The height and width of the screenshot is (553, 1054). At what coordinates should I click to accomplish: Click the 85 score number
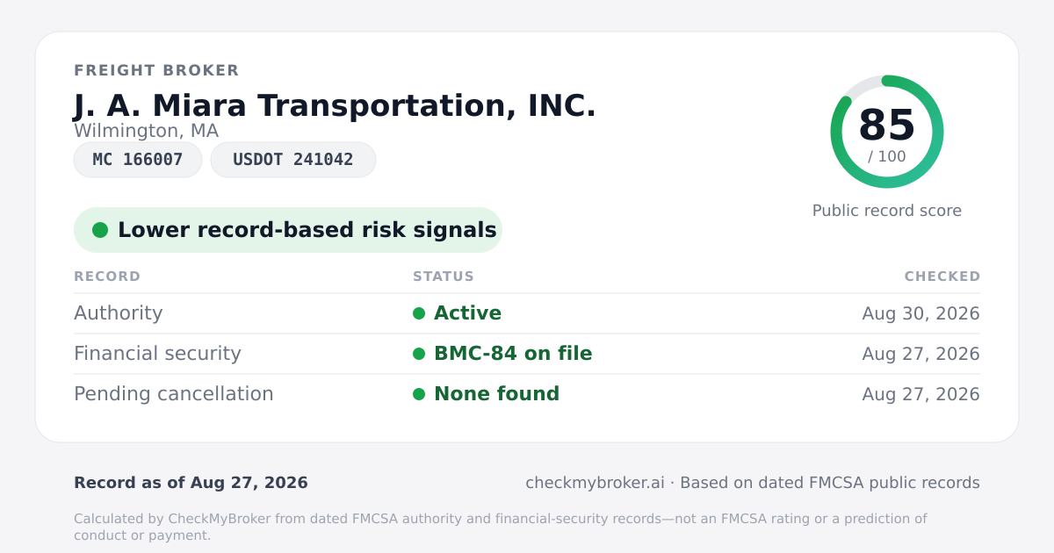coord(887,125)
